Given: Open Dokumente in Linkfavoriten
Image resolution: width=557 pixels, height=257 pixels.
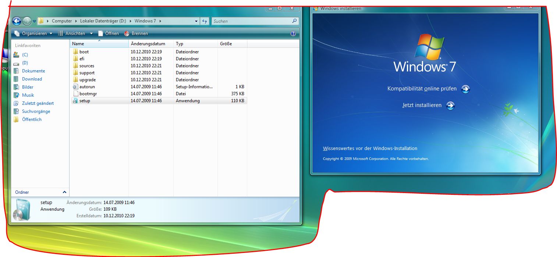Looking at the screenshot, I should (33, 71).
